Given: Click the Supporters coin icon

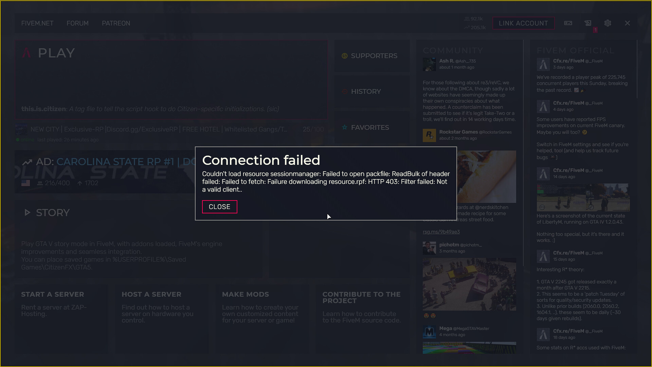Looking at the screenshot, I should click(345, 56).
